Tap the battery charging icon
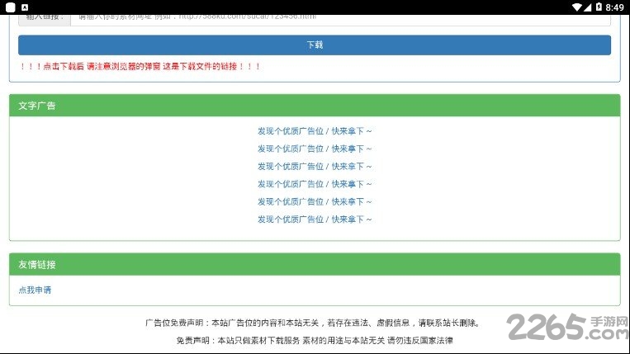630x354 pixels. pyautogui.click(x=599, y=7)
